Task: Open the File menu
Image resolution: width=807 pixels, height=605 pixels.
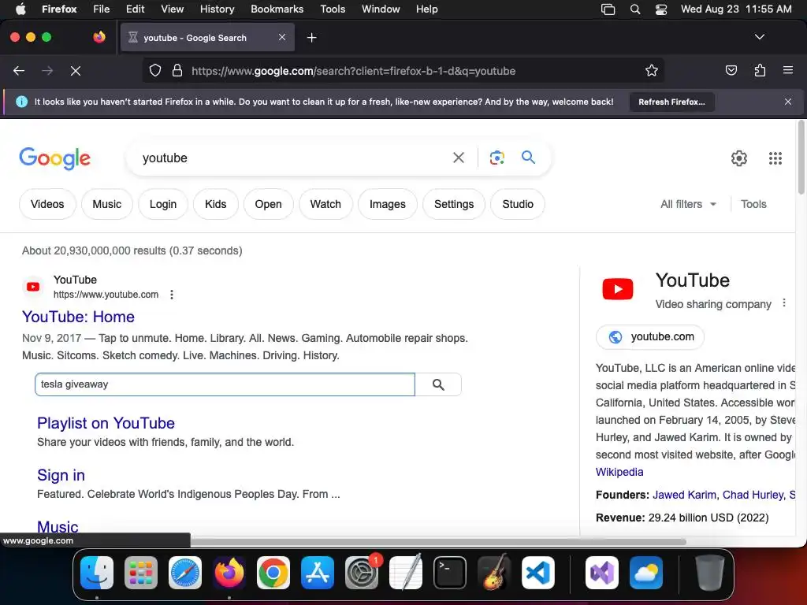Action: tap(102, 9)
